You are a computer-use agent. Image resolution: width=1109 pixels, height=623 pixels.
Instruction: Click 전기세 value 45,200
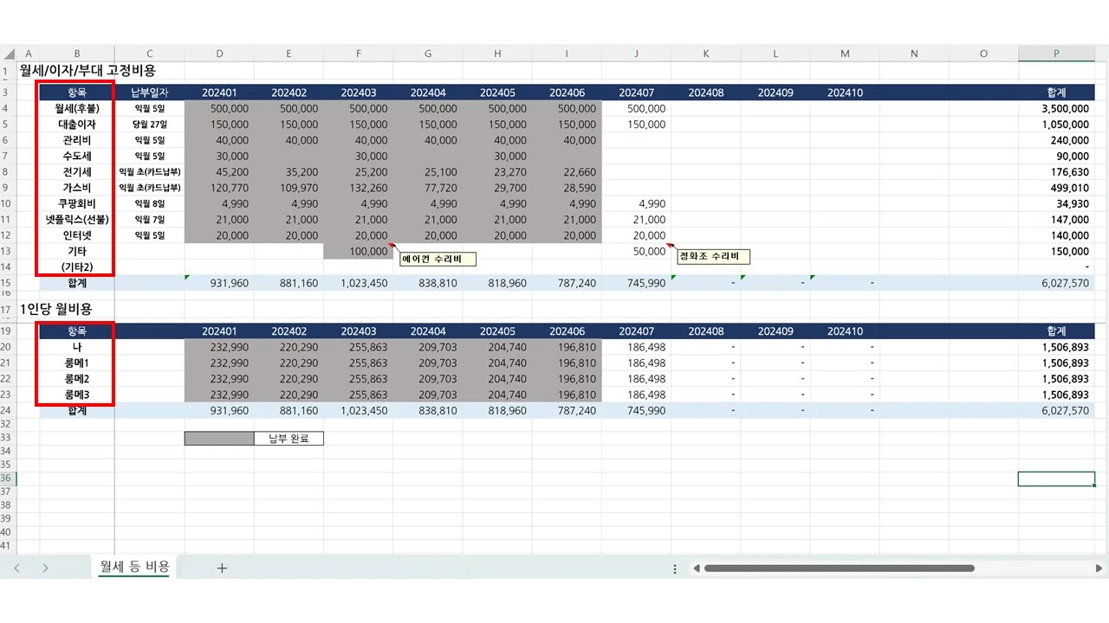[219, 172]
